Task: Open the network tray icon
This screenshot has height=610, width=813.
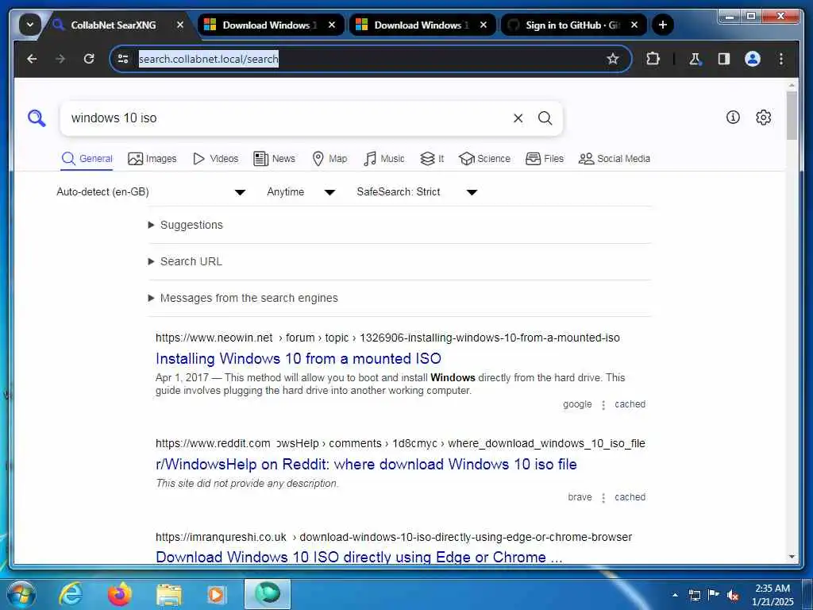Action: [x=694, y=595]
